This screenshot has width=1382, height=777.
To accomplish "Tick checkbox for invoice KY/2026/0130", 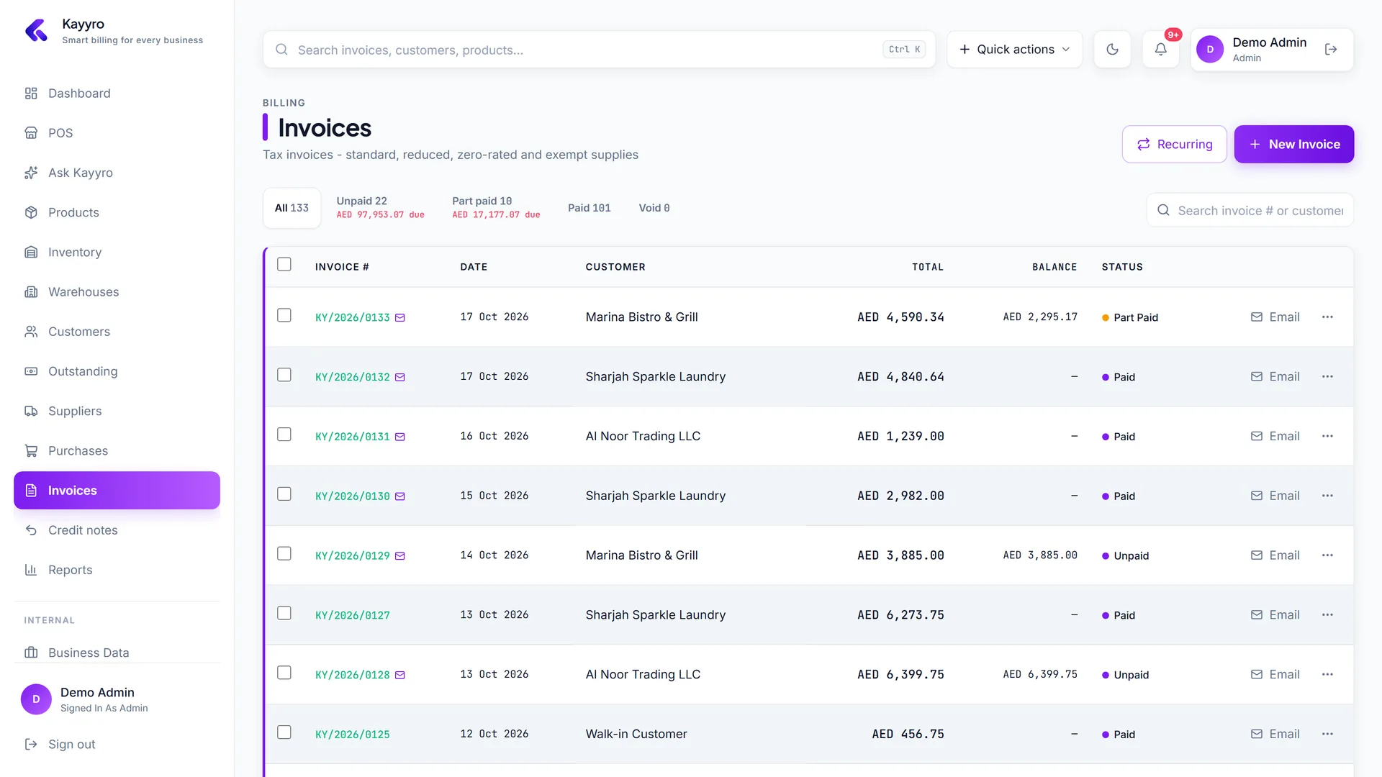I will pyautogui.click(x=284, y=494).
